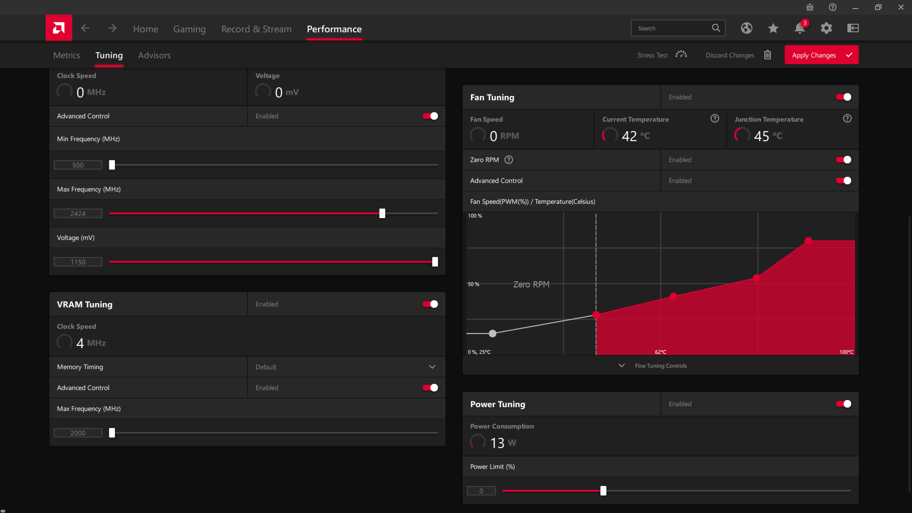Disable VRAM Tuning toggle
Screen dimensions: 912x513
click(430, 304)
